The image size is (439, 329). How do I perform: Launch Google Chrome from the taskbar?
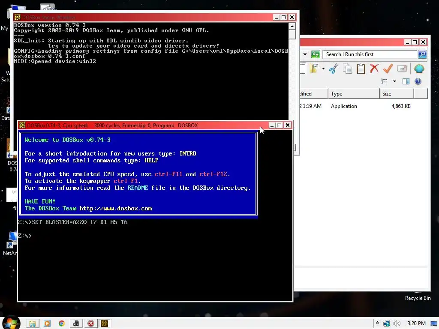coord(62,324)
